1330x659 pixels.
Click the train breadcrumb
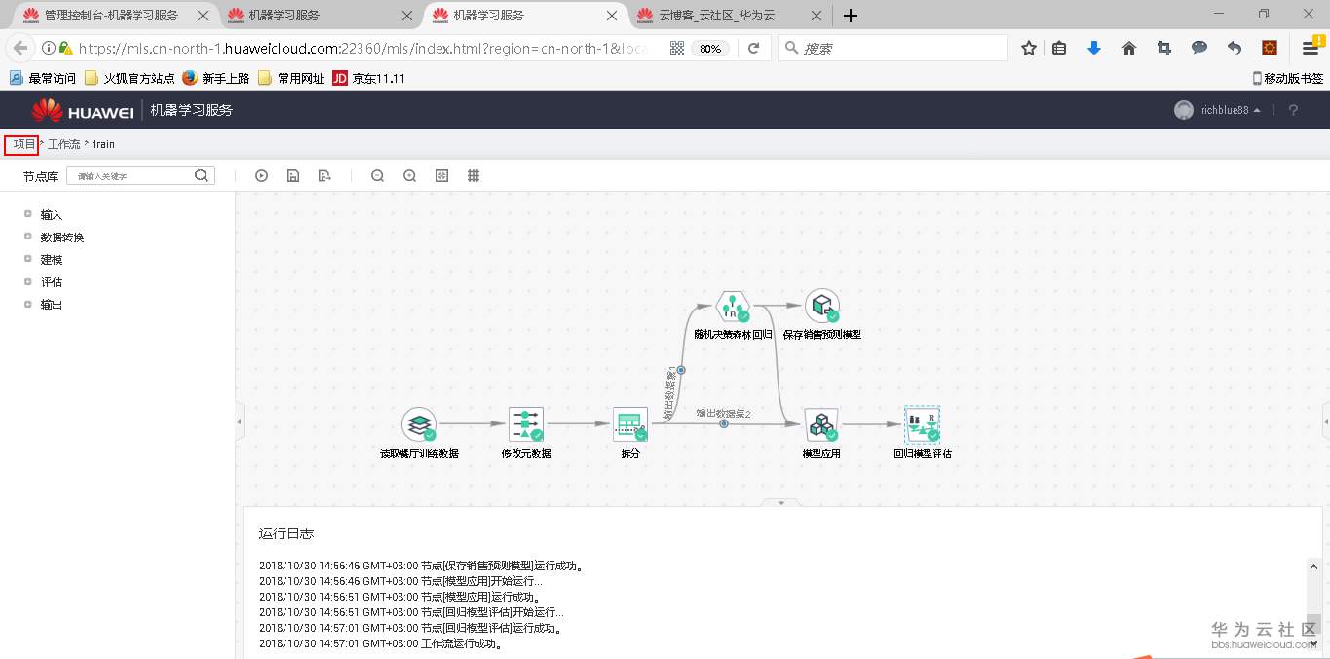[103, 144]
